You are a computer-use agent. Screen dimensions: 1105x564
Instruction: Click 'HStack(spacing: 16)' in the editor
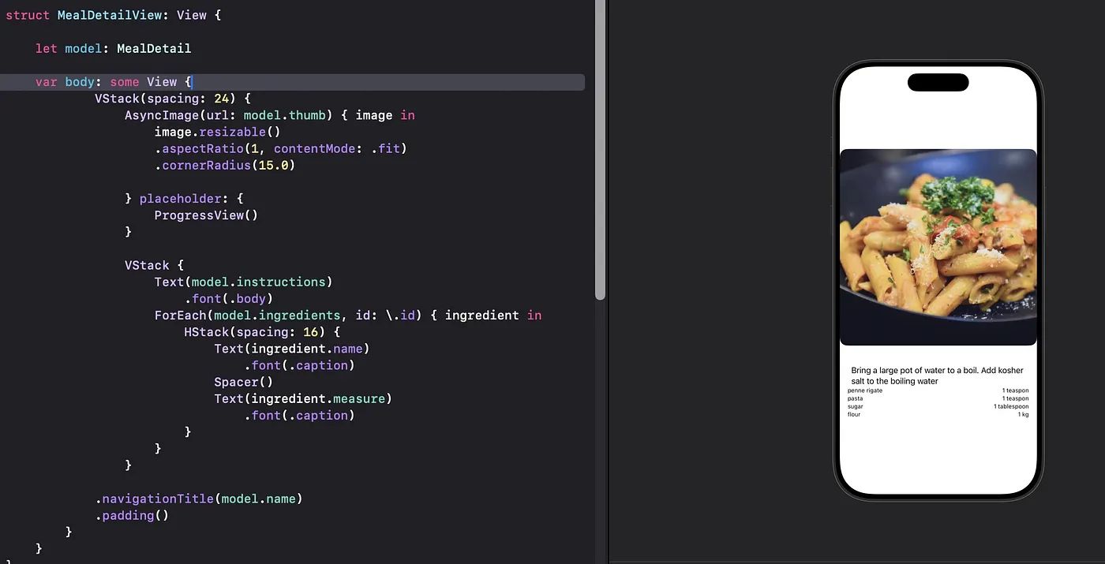[261, 332]
